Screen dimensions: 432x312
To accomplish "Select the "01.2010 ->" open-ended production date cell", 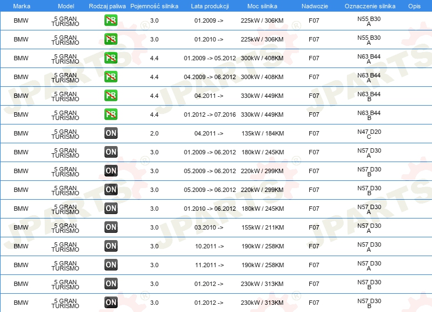I will pos(209,39).
